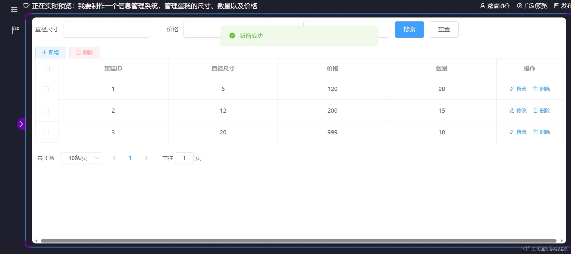Click the 价格 column header
The height and width of the screenshot is (254, 571).
tap(332, 68)
